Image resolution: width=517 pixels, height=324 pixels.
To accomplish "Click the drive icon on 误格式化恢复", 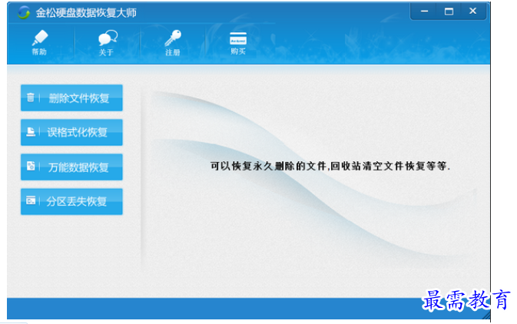I will click(x=31, y=132).
